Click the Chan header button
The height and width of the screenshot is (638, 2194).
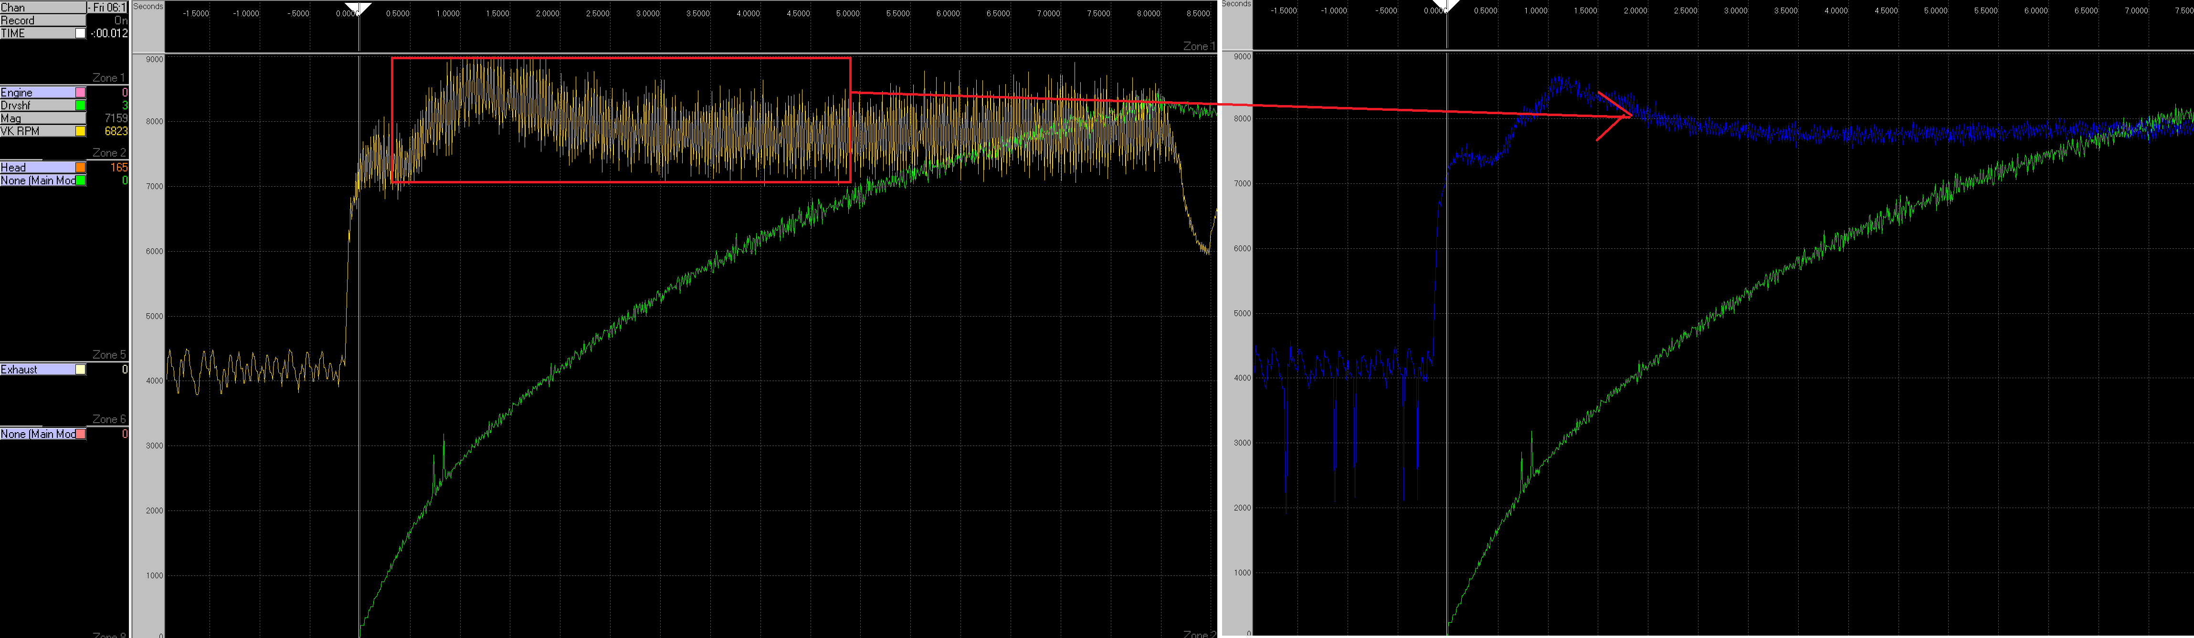pyautogui.click(x=42, y=8)
